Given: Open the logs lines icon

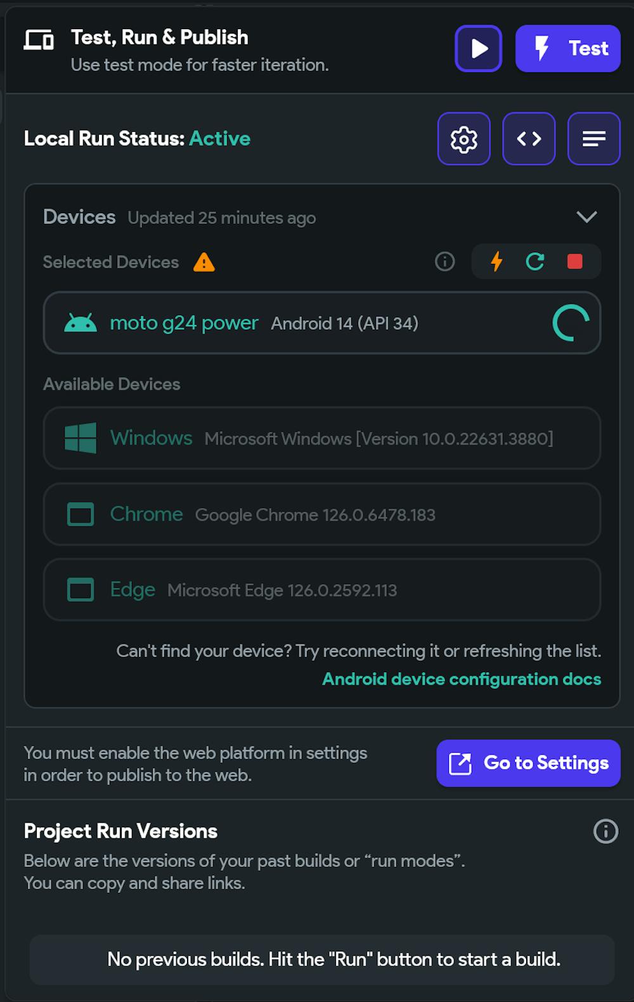Looking at the screenshot, I should pos(593,139).
